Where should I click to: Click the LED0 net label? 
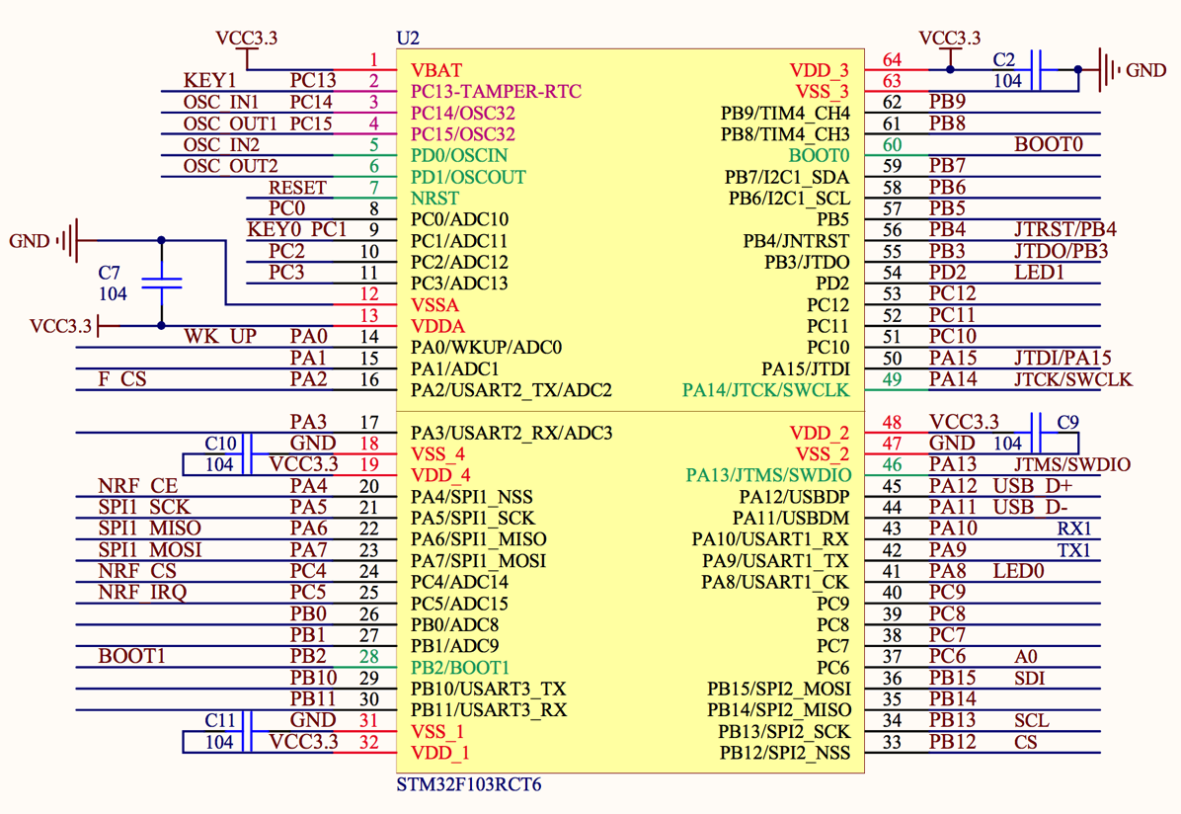coord(1018,571)
